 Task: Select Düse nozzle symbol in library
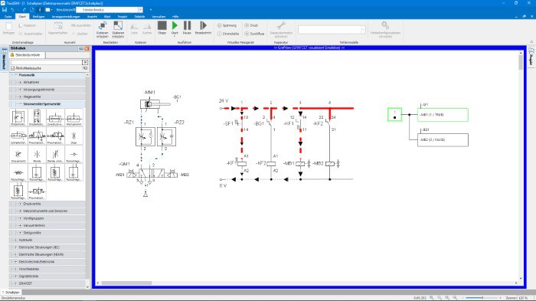pyautogui.click(x=74, y=136)
